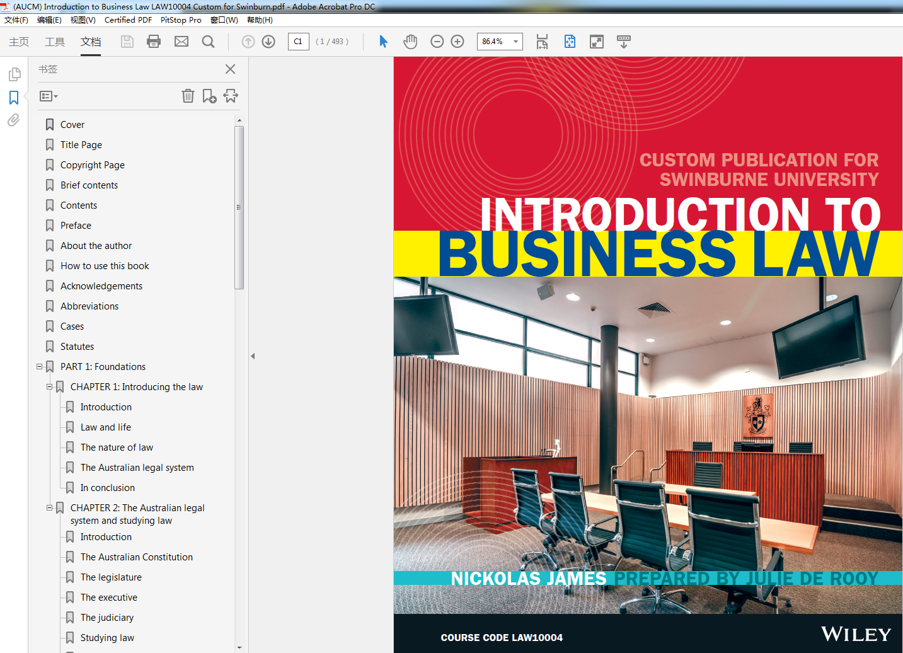The width and height of the screenshot is (903, 653).
Task: Collapse navigation pane with side arrow
Action: coord(253,356)
